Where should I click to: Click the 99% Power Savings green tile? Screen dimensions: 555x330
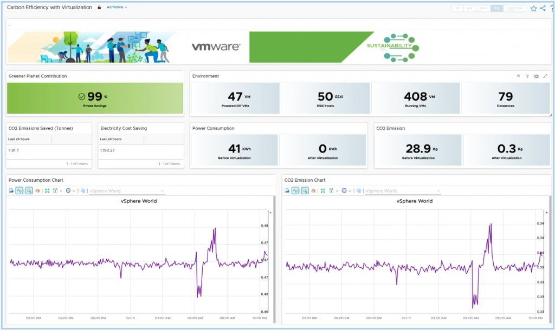coord(95,98)
